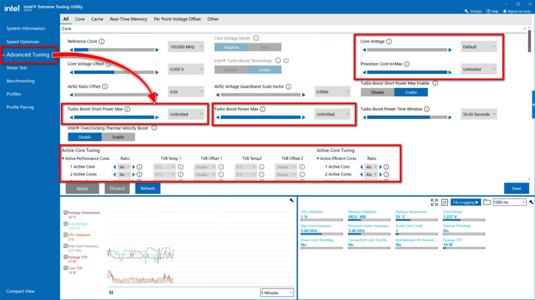Open Overclocking Thermal Velocity Boost info icon
The width and height of the screenshot is (535, 300).
(154, 128)
